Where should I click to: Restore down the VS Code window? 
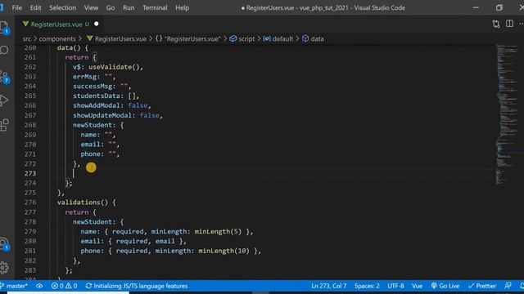(x=499, y=7)
